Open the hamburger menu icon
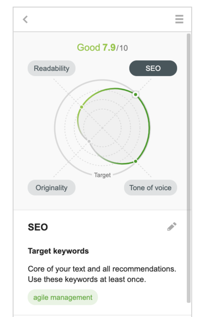Screen dimensions: 204x317 179,19
